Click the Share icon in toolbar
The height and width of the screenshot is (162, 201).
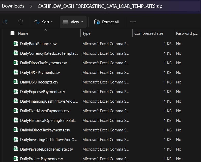tap(5, 22)
